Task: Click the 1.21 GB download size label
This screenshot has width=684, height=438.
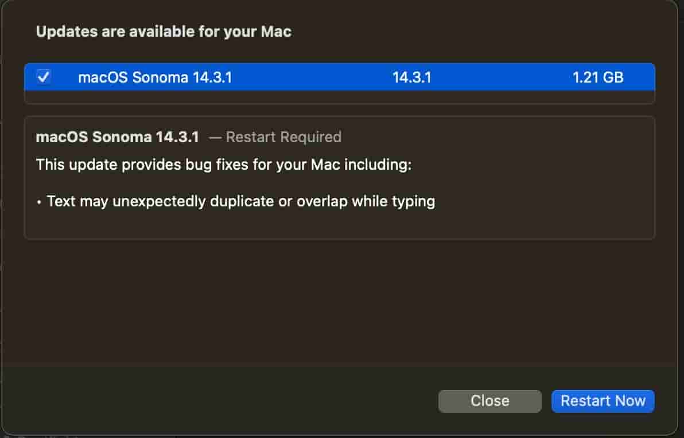Action: 598,77
